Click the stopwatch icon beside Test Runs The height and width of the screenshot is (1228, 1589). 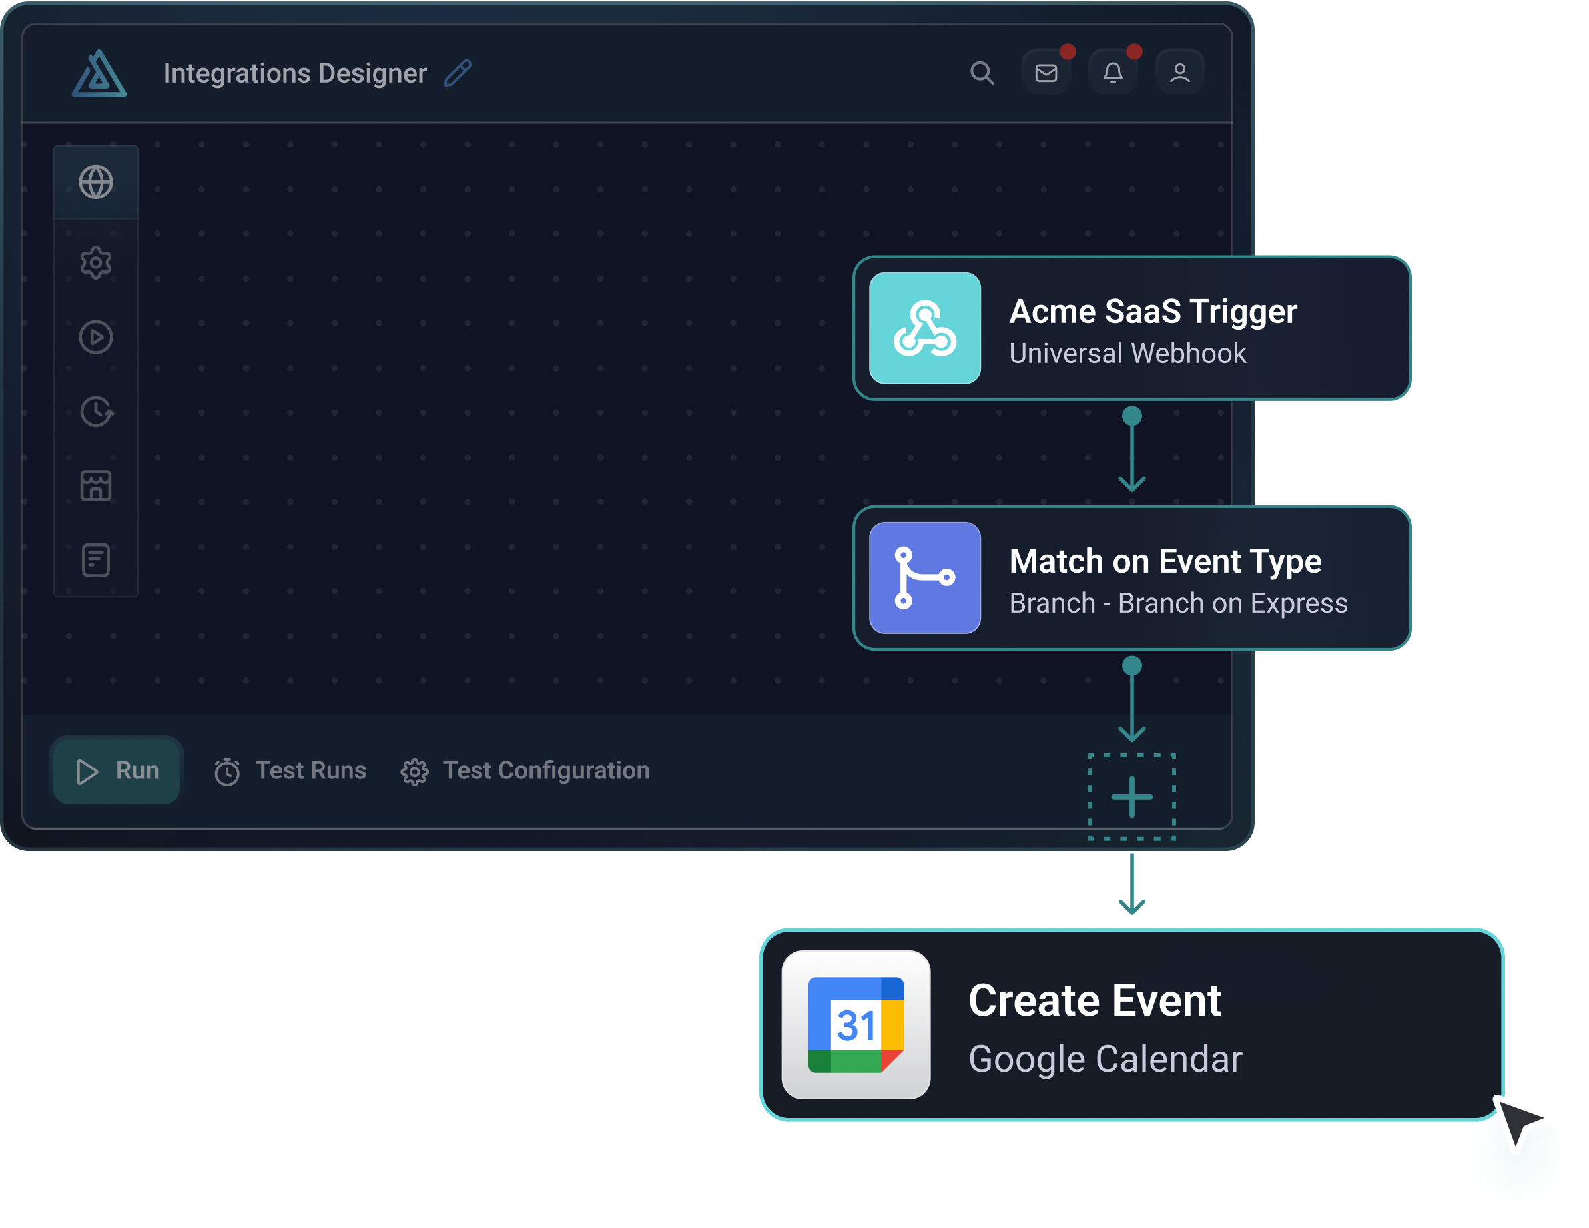227,772
